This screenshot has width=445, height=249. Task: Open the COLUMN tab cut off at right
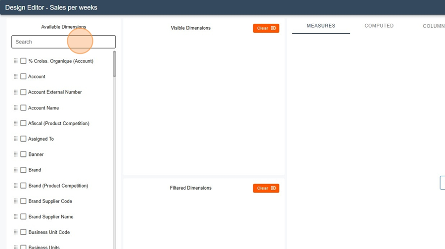coord(434,26)
